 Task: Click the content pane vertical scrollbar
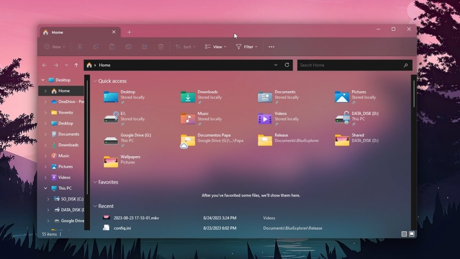pos(414,94)
